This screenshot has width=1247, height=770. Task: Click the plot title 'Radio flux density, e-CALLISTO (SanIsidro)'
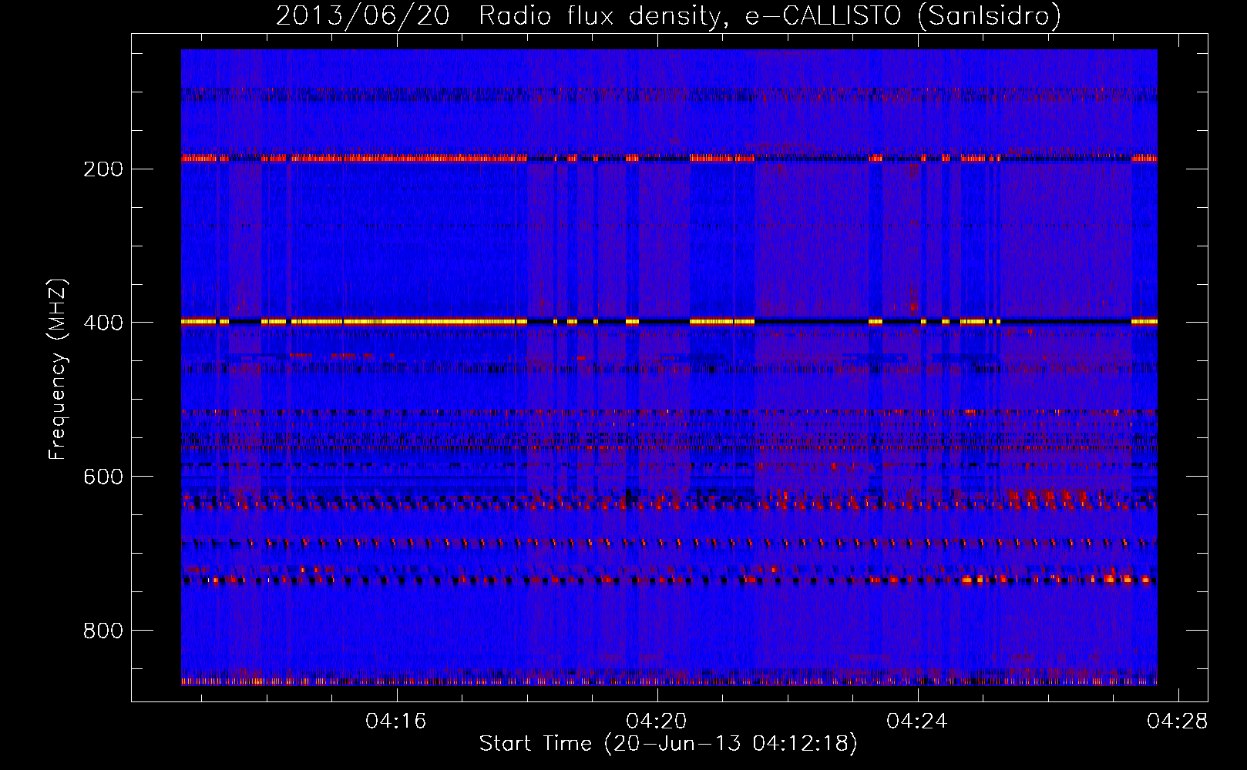[x=769, y=16]
